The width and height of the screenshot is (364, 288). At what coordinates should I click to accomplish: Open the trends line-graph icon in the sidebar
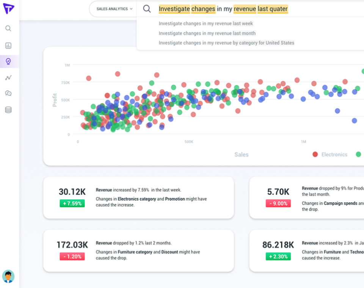pos(8,77)
